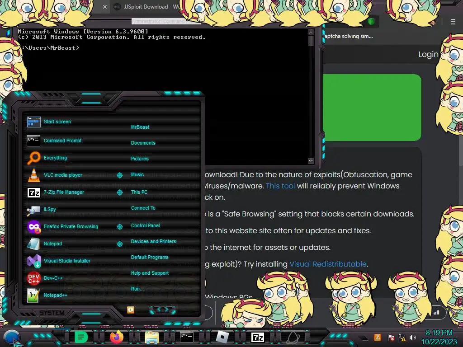Viewport: 463px width, 347px height.
Task: Open Documents from start menu
Action: click(143, 143)
